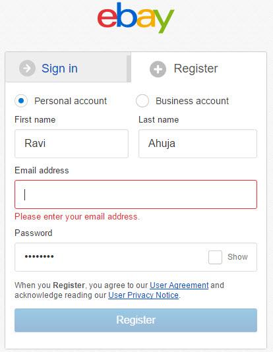The height and width of the screenshot is (352, 273).
Task: Open the User Privacy Notice link
Action: point(144,295)
